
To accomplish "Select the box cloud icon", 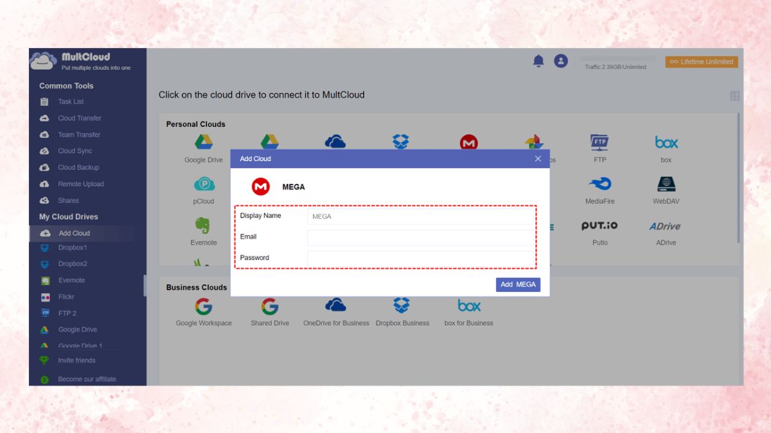I will 666,142.
